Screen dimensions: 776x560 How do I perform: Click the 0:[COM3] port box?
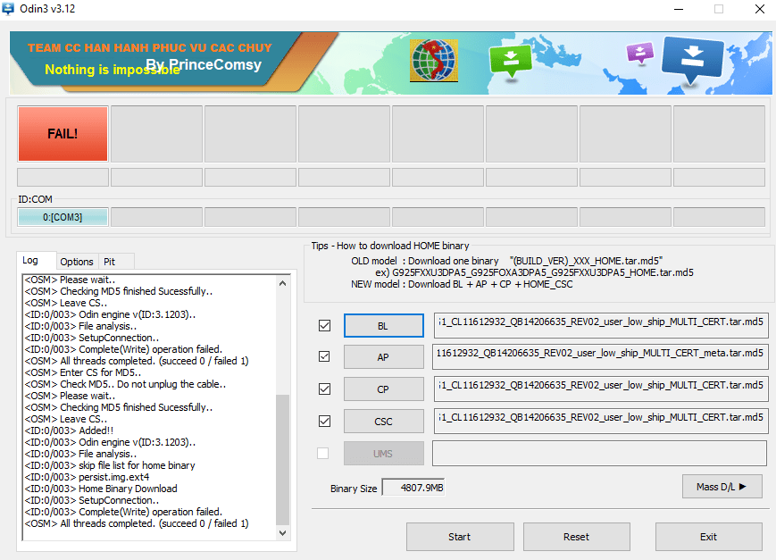(63, 217)
